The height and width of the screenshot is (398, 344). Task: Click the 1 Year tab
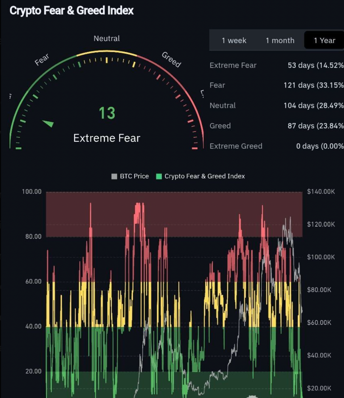click(324, 40)
